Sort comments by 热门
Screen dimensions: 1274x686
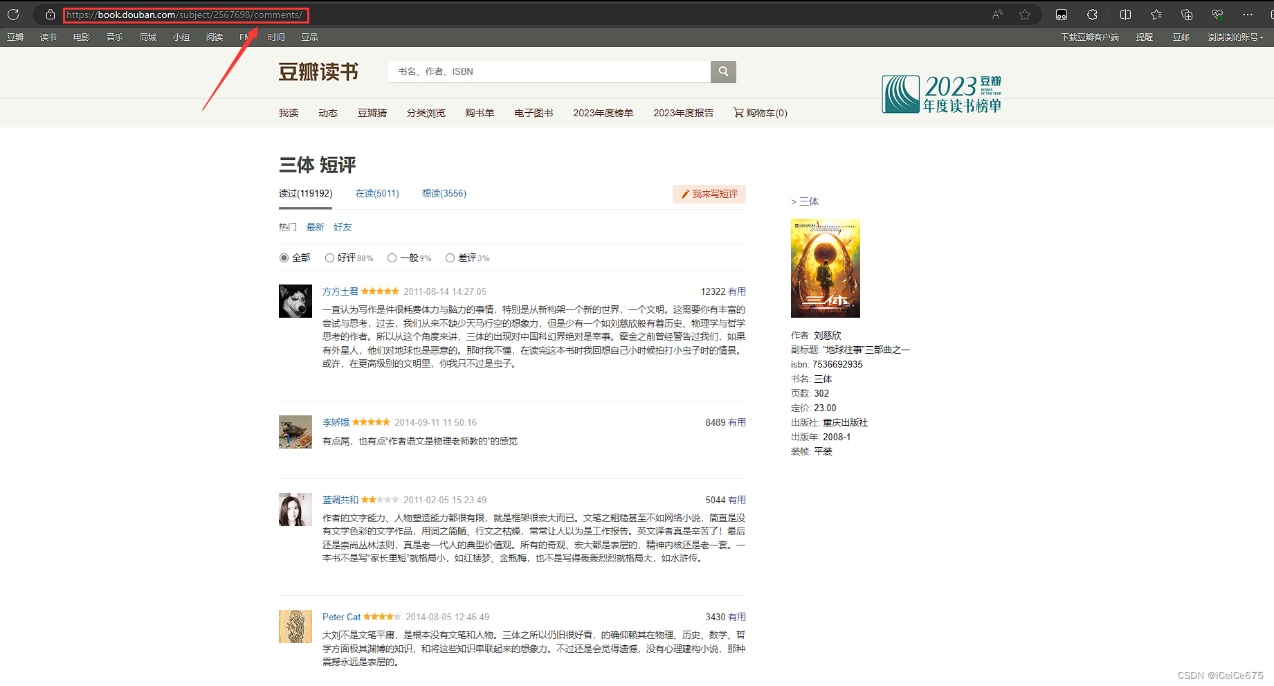coord(288,227)
